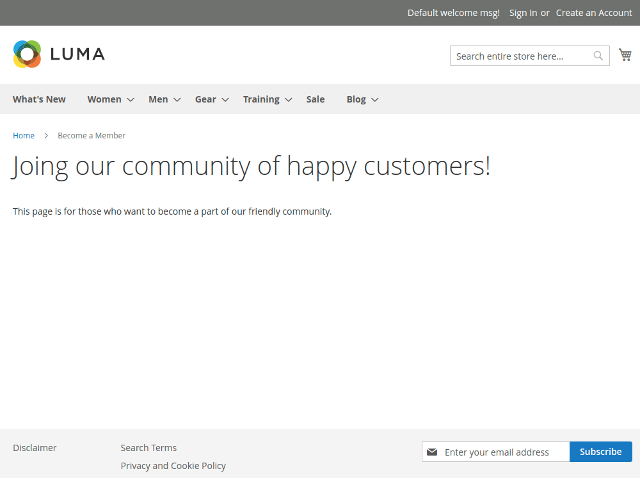
Task: Open the Women category
Action: (104, 99)
